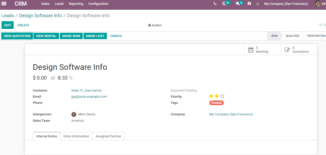Select the QUALIFIED stage
This screenshot has width=326, height=155.
pos(292,36)
